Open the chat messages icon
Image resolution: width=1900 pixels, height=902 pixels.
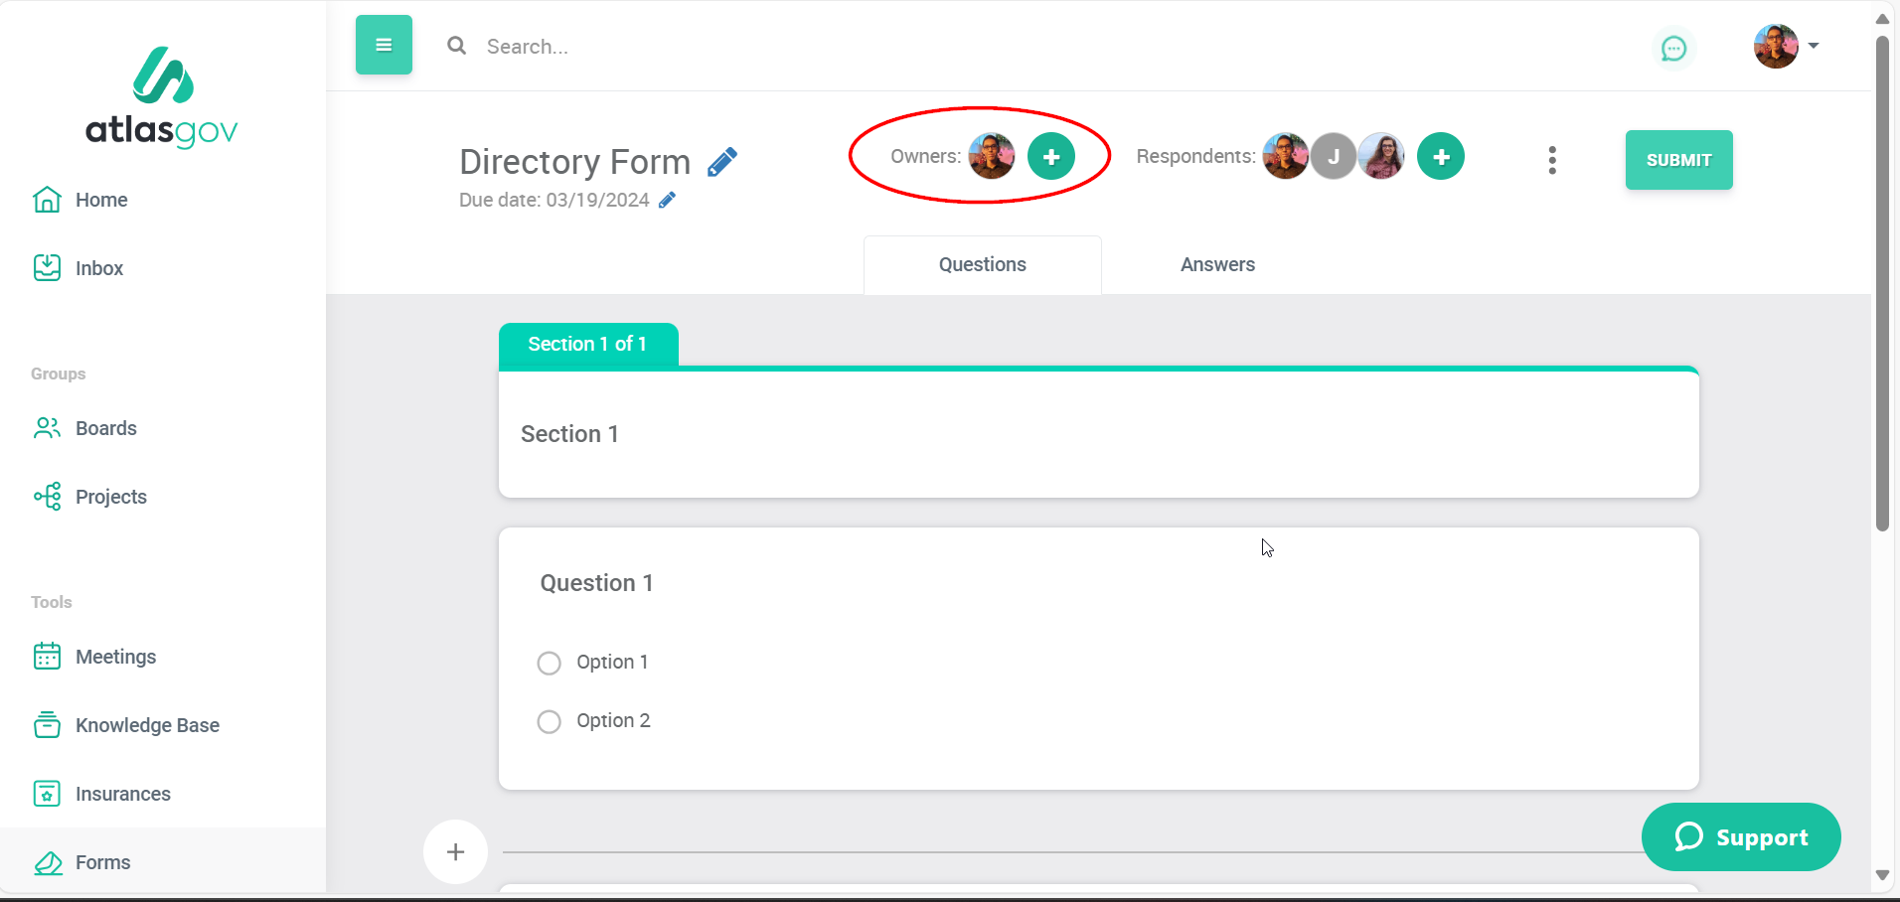[x=1673, y=49]
